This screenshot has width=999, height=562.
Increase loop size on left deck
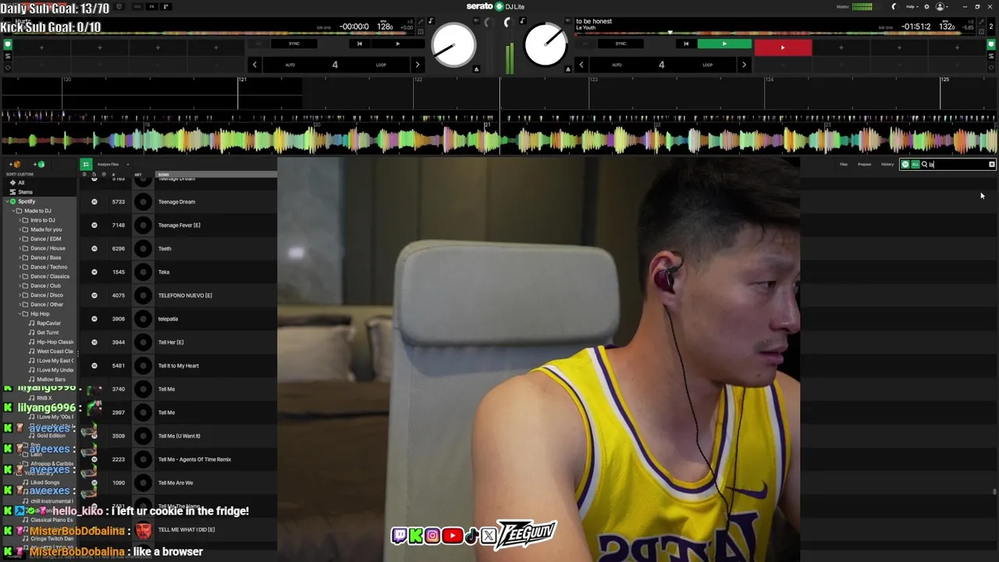[x=417, y=65]
